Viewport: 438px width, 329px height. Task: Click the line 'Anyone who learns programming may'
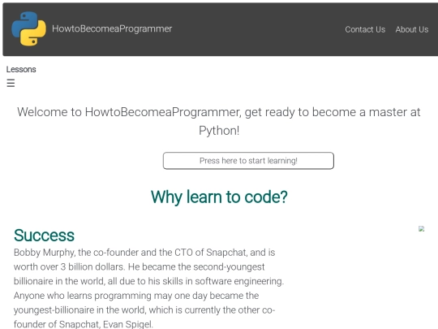136,296
